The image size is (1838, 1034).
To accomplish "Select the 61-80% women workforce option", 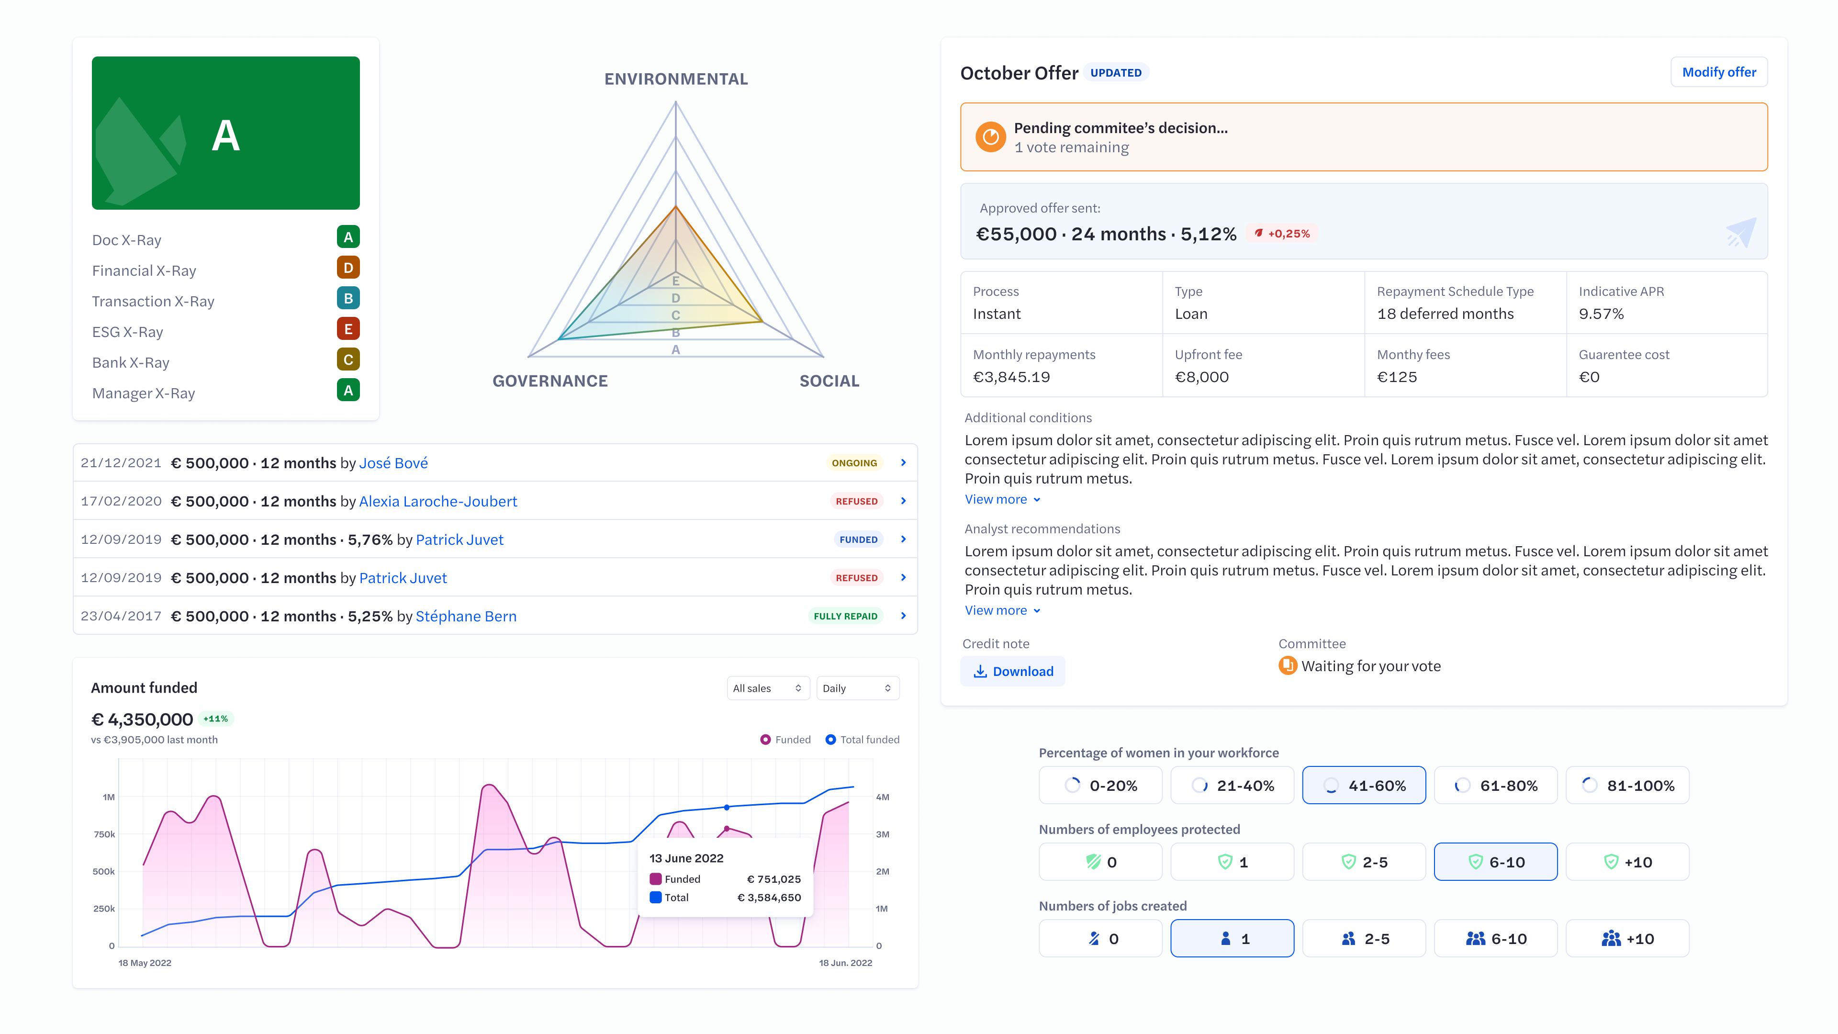I will pyautogui.click(x=1495, y=785).
